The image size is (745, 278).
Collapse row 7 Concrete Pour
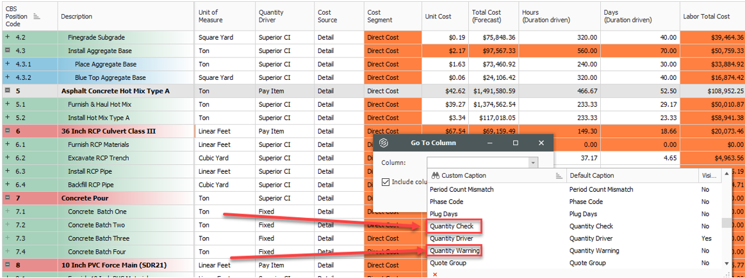[8, 198]
